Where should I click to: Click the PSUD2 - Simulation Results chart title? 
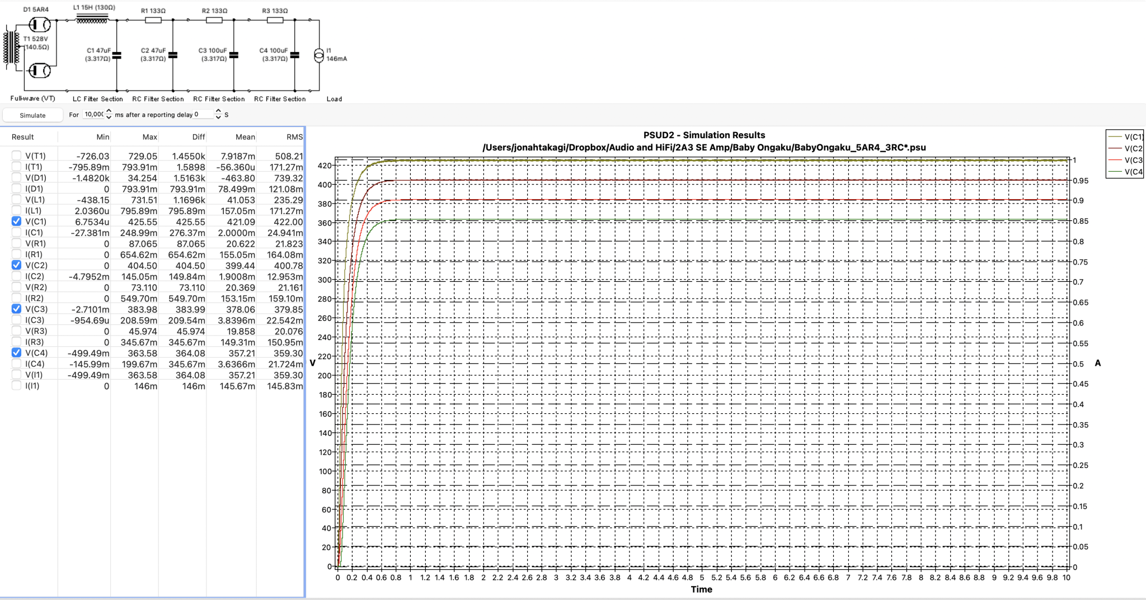coord(704,135)
